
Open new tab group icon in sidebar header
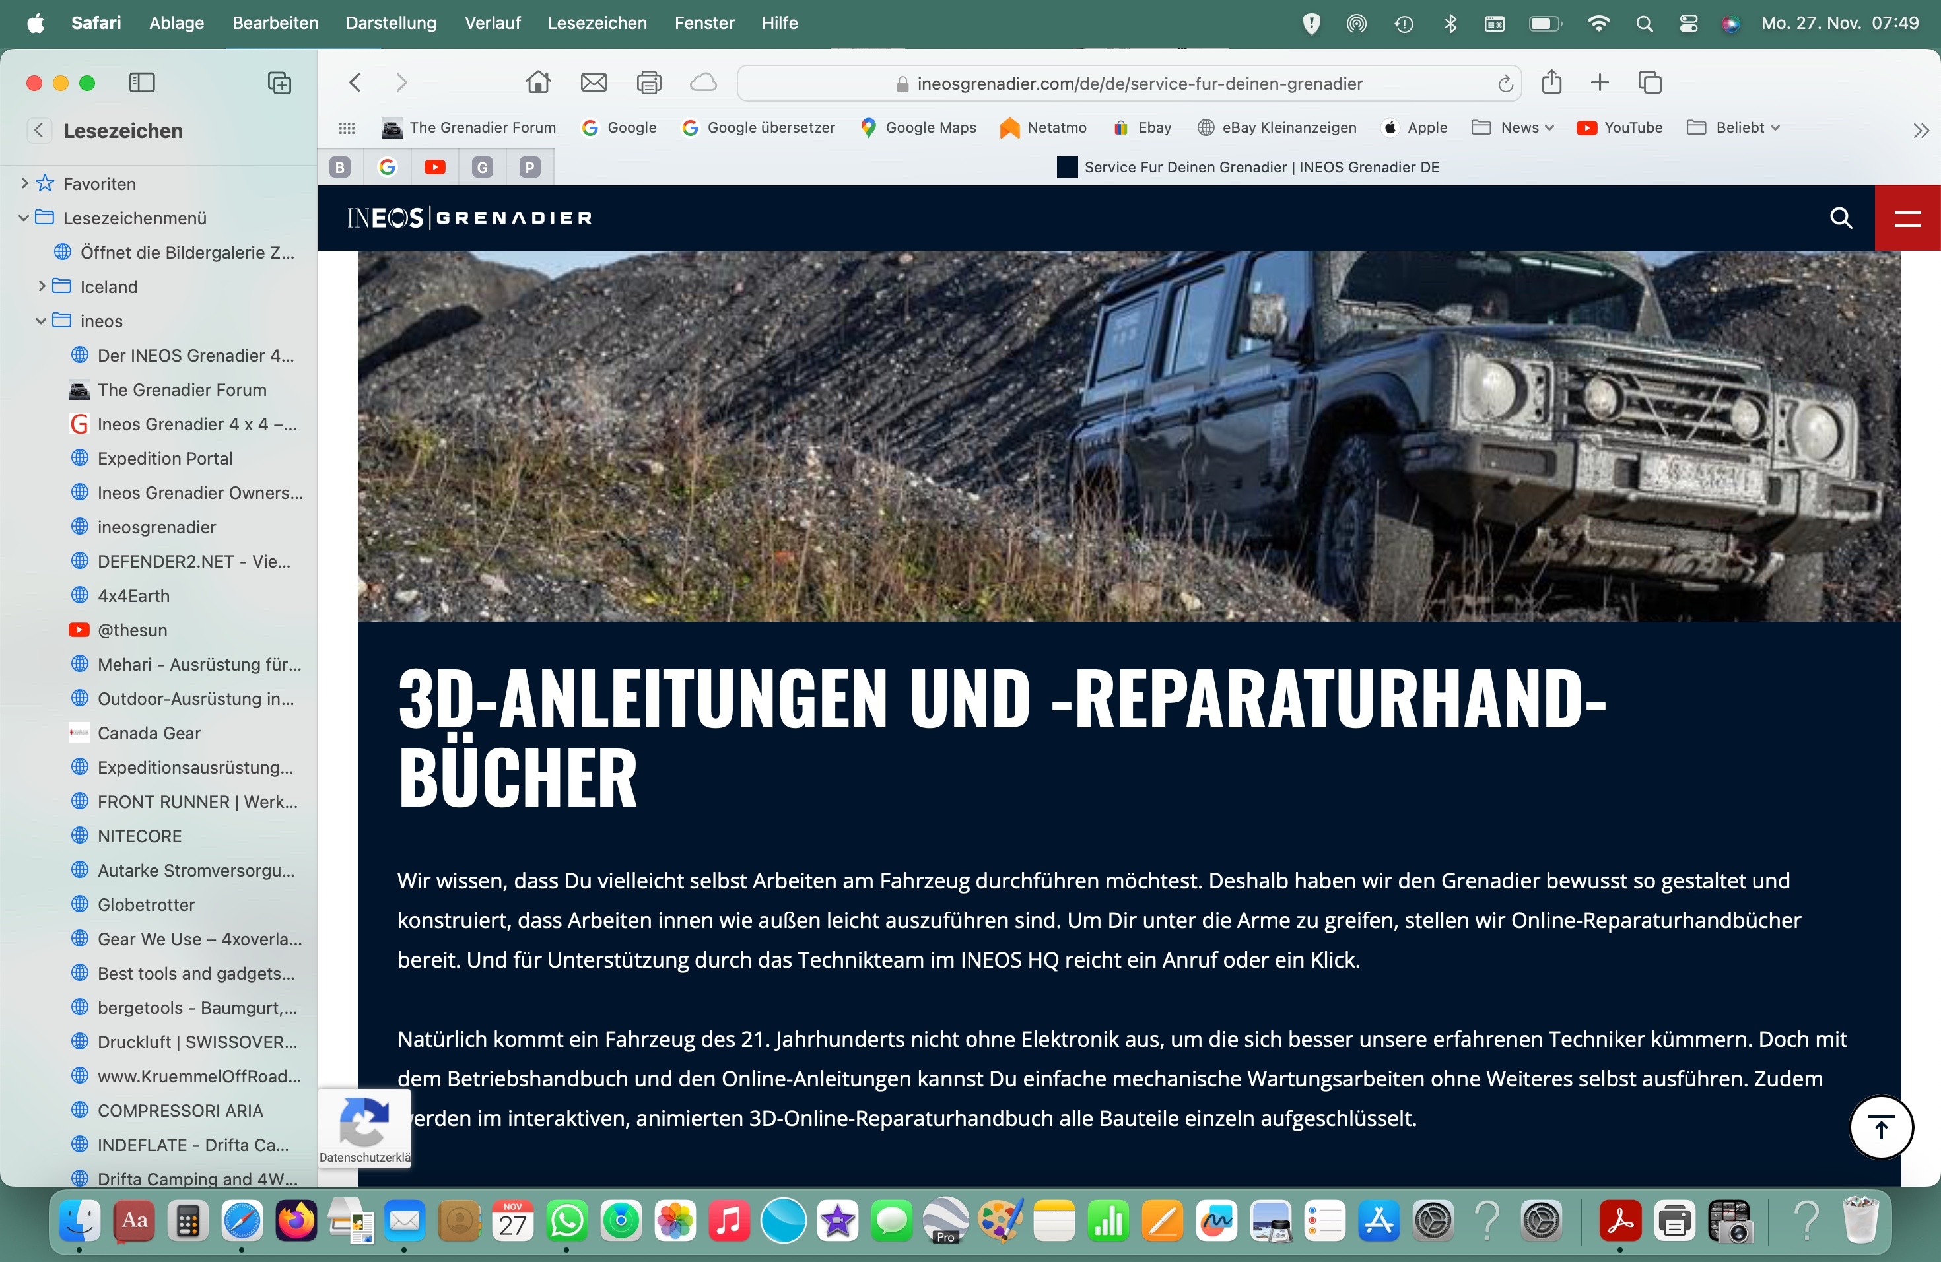279,83
